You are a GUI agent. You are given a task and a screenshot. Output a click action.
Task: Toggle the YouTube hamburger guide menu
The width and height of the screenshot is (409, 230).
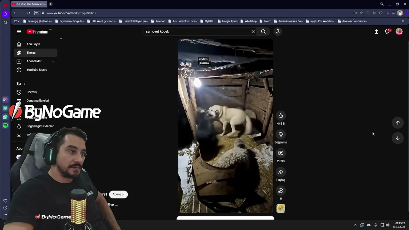click(x=19, y=31)
